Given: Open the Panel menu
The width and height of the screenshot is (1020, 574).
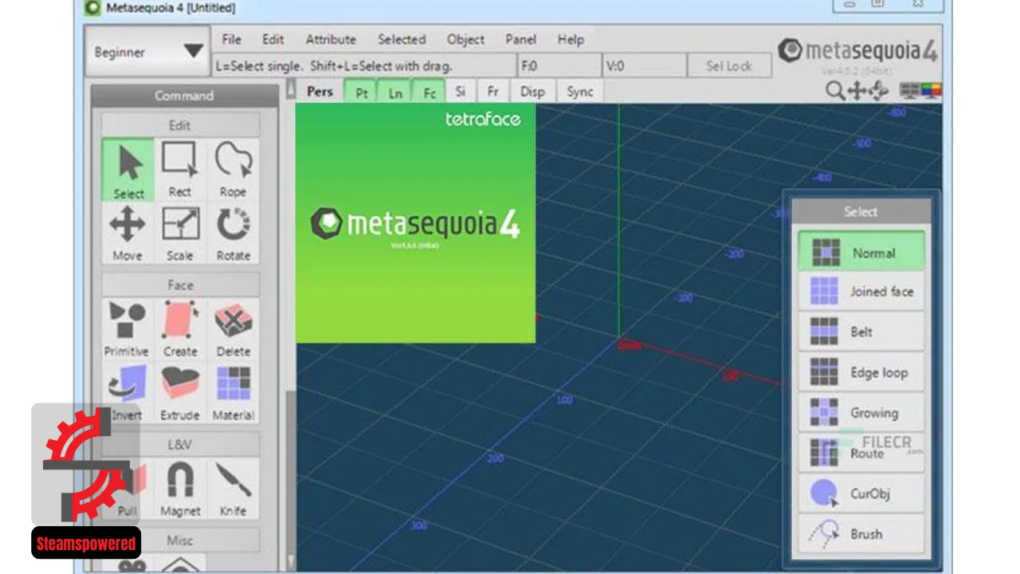Looking at the screenshot, I should 521,39.
